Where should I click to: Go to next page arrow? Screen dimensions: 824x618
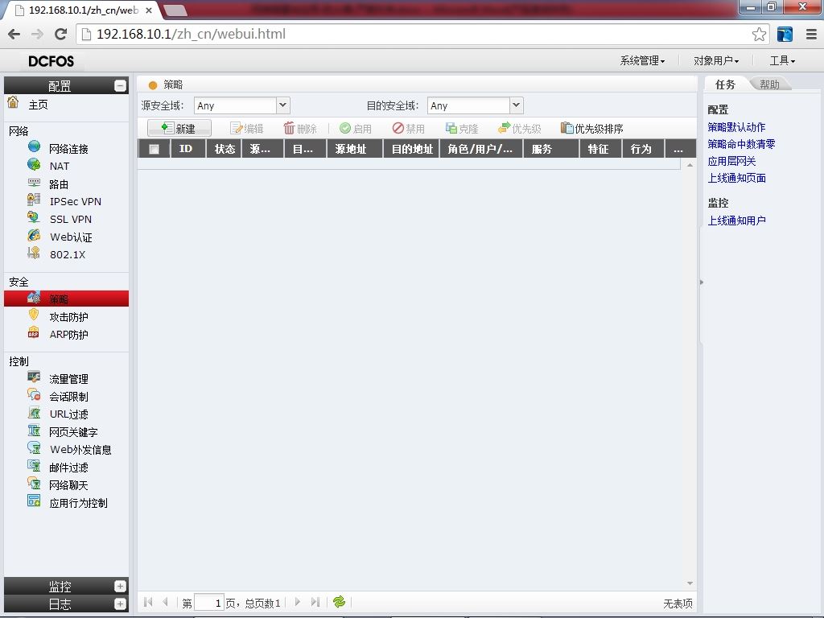click(x=298, y=602)
